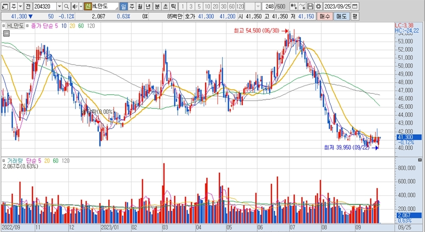The image size is (425, 232).
Task: Click the candle chart tool icon left of the line-chart icon
Action: coord(294,7)
